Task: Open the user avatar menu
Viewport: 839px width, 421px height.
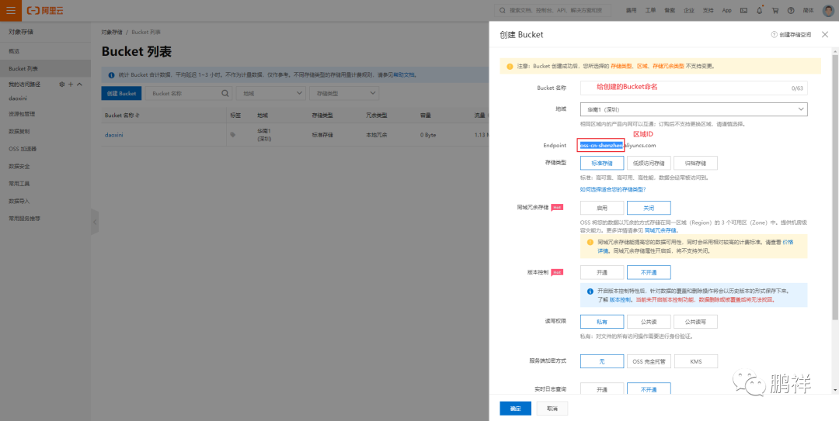Action: 828,10
